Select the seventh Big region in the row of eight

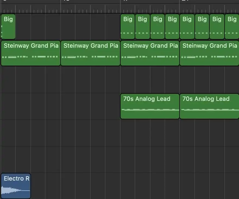click(217, 27)
